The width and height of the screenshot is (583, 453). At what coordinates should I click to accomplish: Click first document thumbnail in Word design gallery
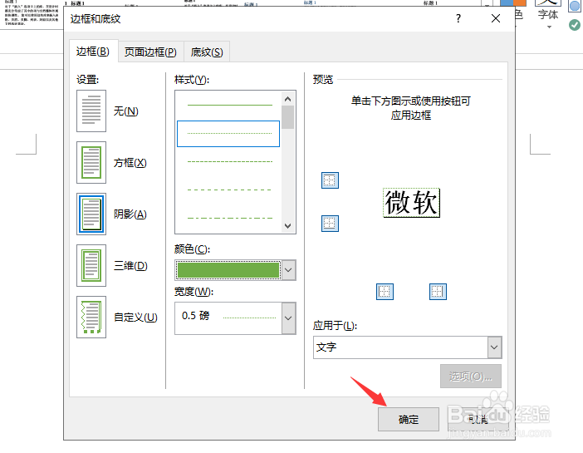click(32, 13)
